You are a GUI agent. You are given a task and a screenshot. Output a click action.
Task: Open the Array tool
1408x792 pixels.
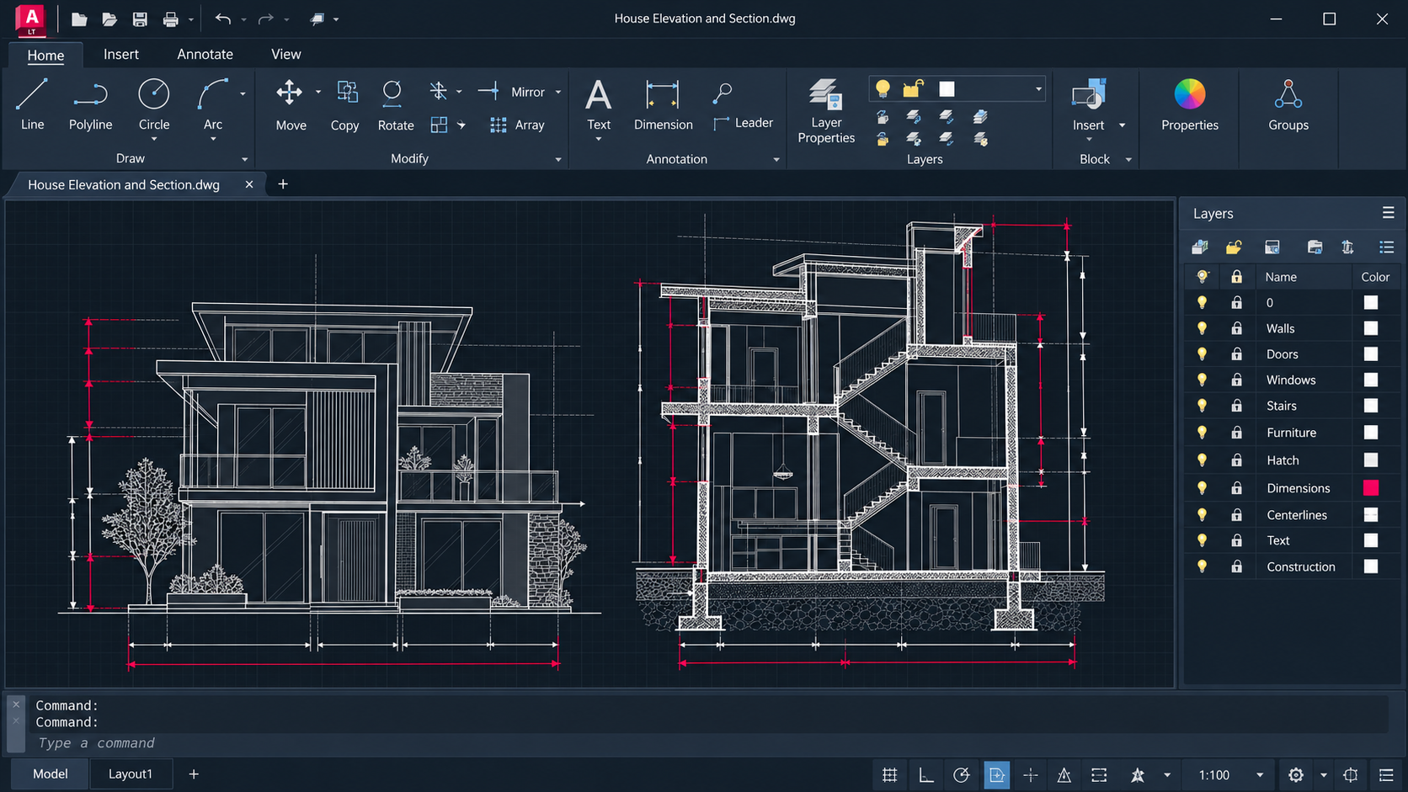click(517, 125)
